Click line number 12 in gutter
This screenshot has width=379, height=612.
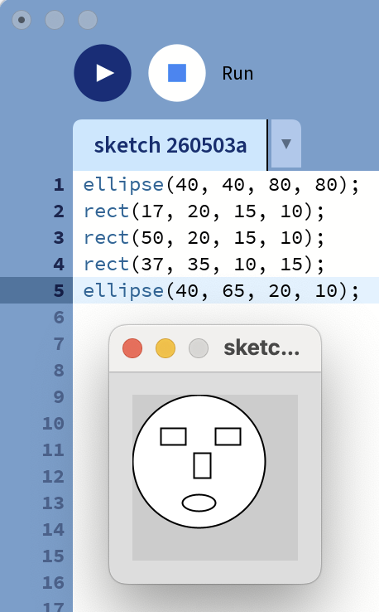(53, 477)
